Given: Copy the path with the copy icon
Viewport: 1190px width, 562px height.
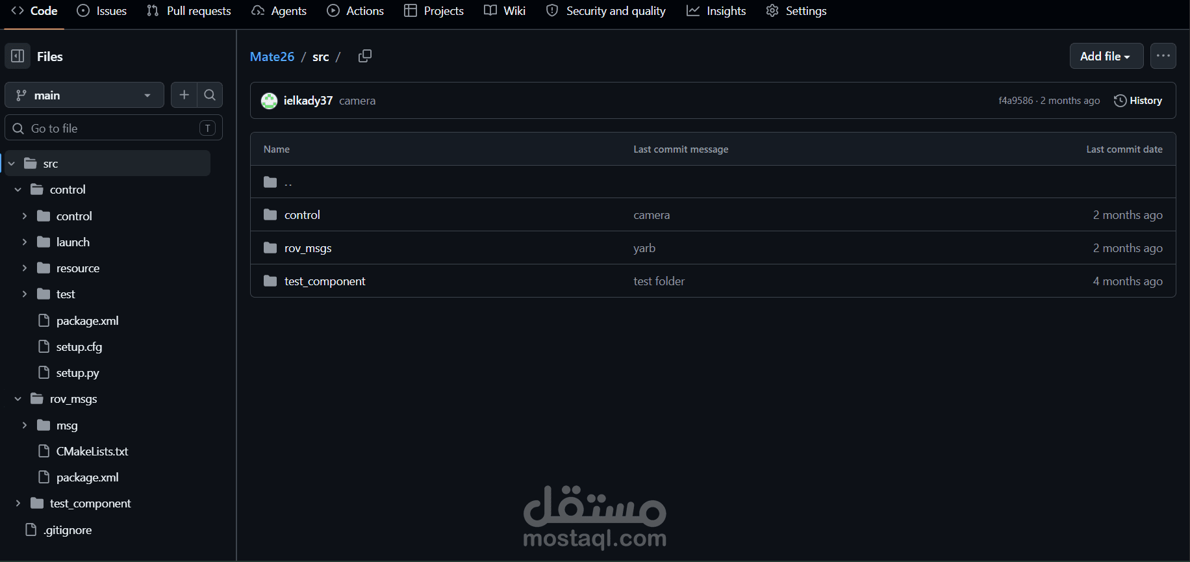Looking at the screenshot, I should pos(365,56).
